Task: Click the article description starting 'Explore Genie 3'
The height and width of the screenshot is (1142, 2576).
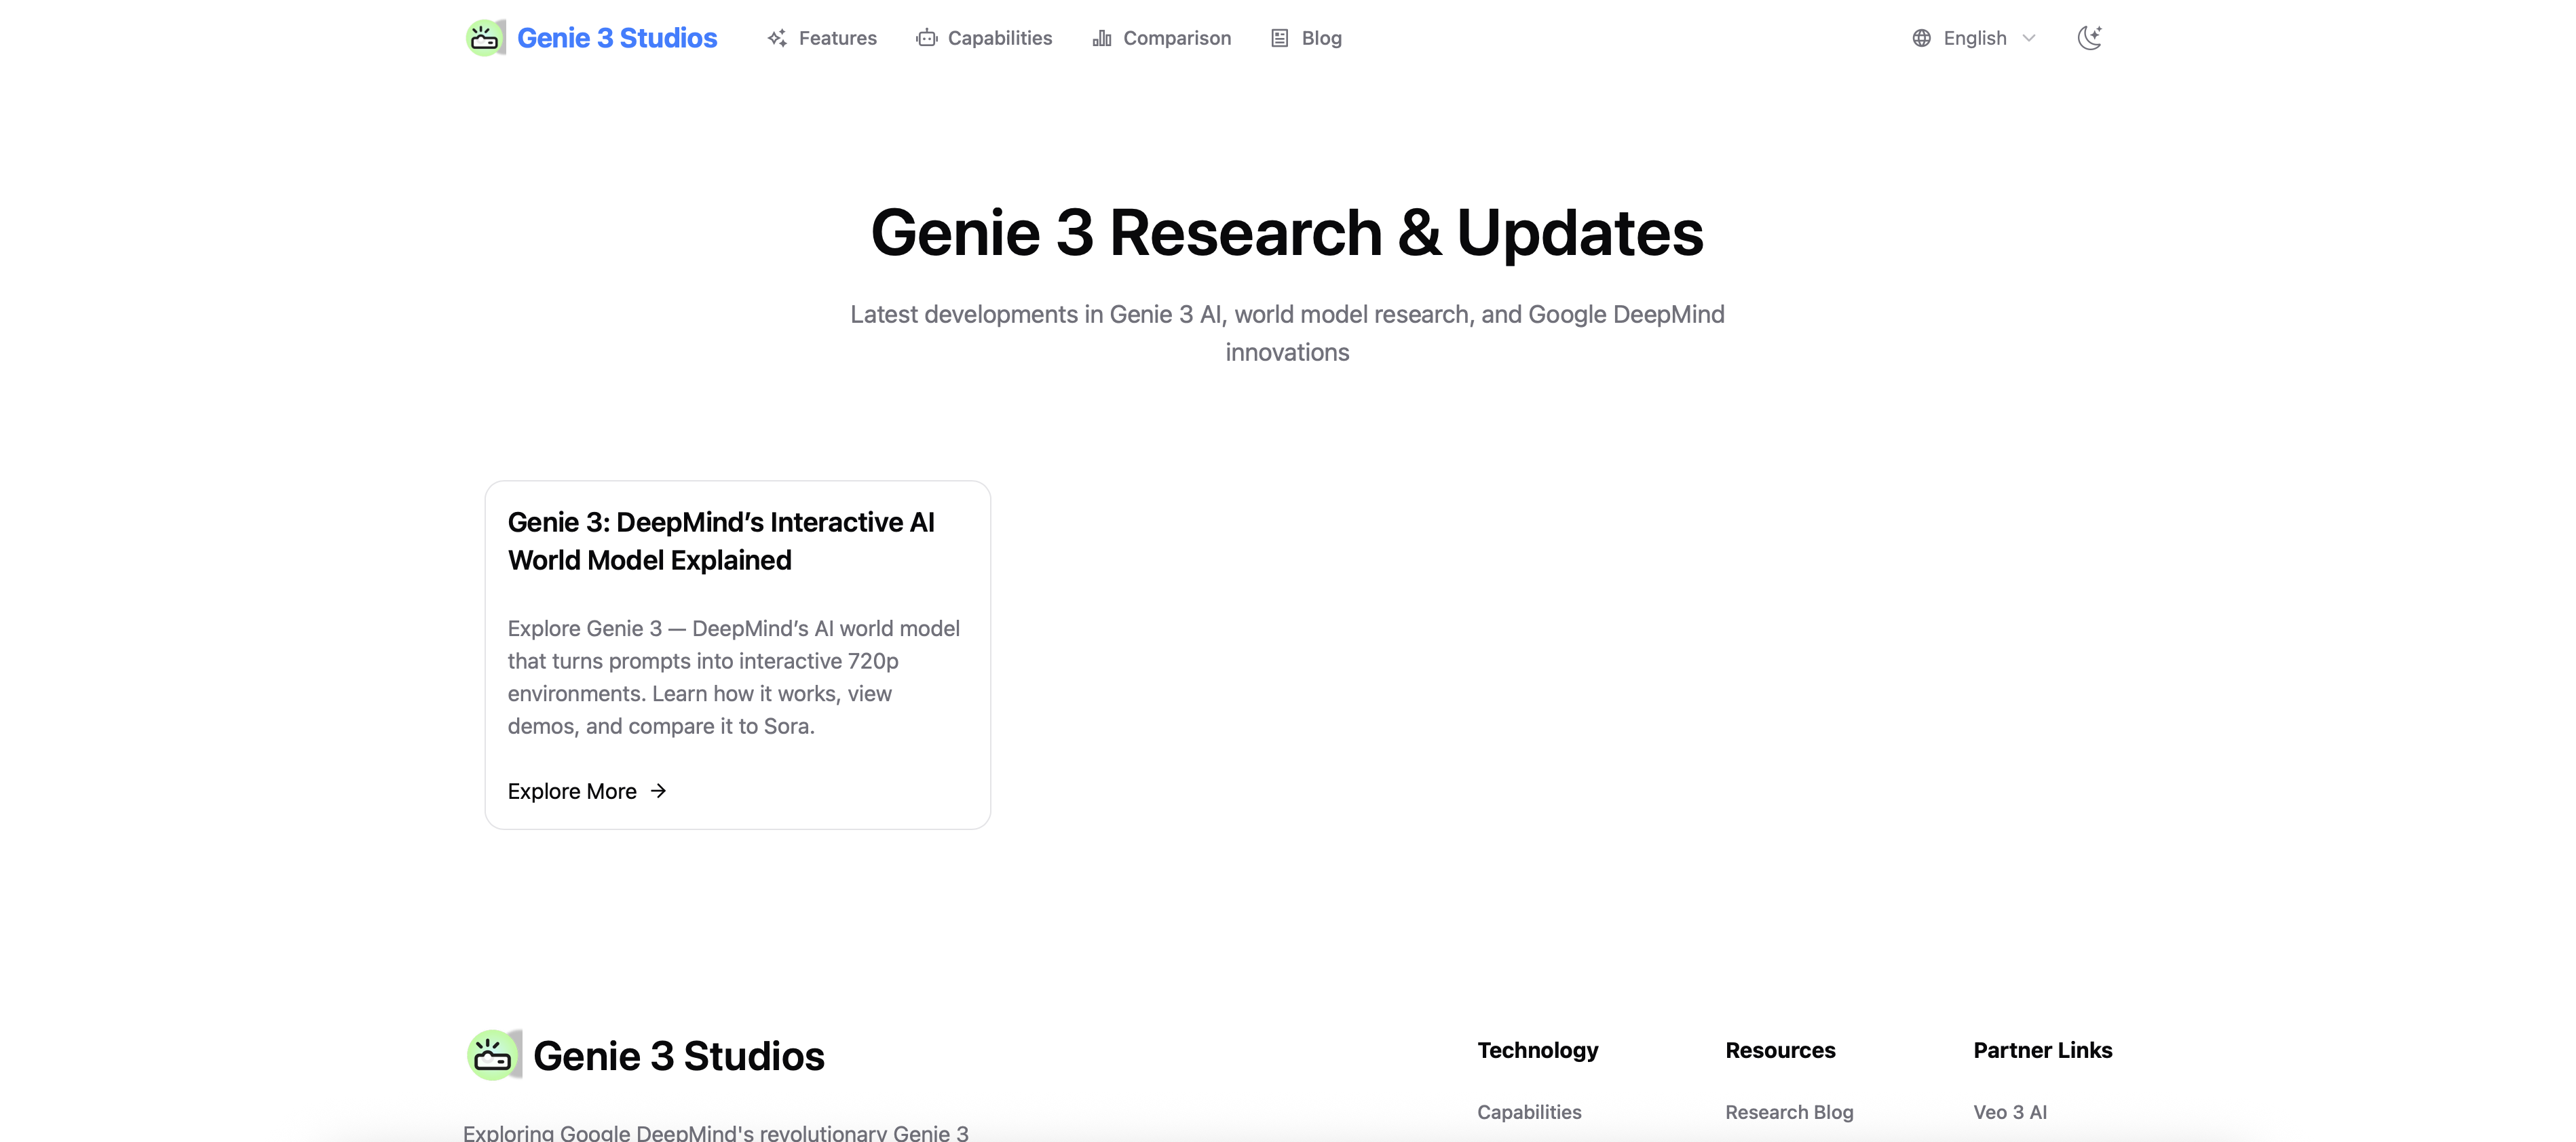Action: point(734,677)
